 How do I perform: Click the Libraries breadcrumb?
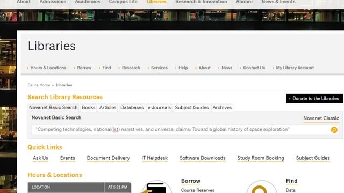coord(64,85)
